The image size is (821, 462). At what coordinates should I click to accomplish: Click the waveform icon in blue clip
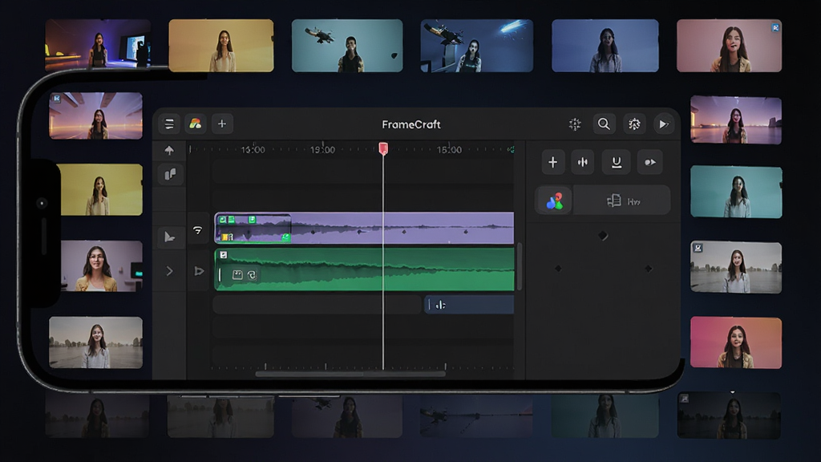pyautogui.click(x=440, y=305)
